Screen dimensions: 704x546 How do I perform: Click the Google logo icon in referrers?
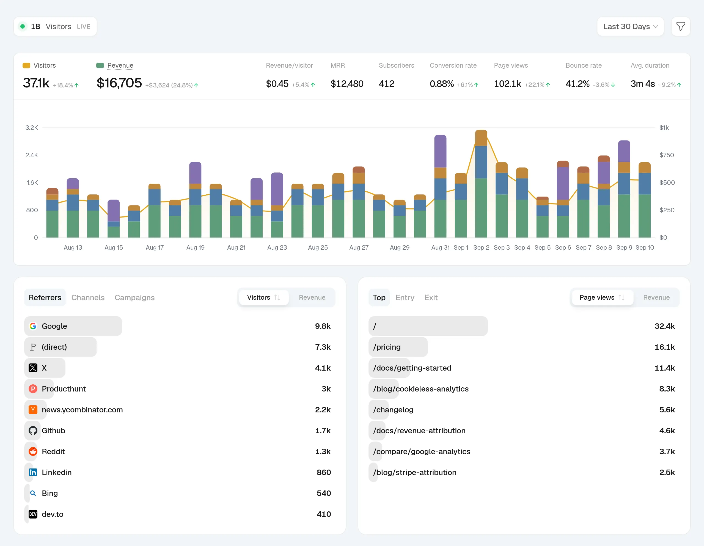[33, 326]
